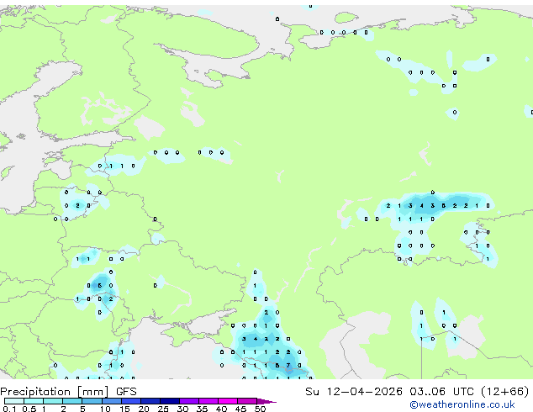Click the legend arrow tip beyond 50 mm

[x=266, y=401]
